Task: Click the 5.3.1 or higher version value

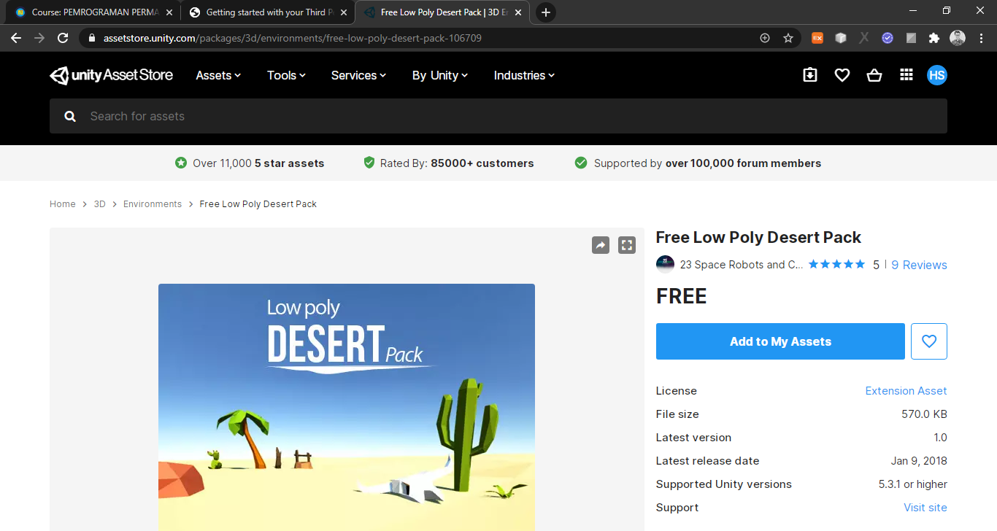Action: 913,484
